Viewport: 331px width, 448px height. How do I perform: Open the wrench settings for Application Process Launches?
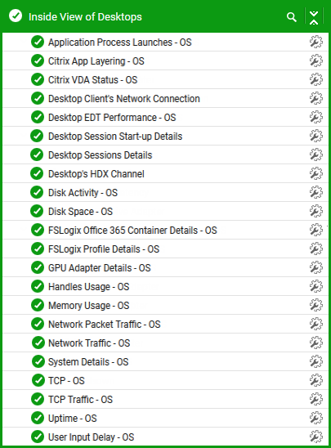[x=315, y=42]
